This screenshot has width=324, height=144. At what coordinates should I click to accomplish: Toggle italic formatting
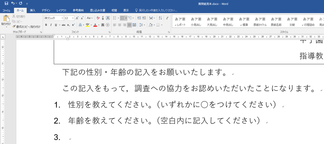pos(51,25)
